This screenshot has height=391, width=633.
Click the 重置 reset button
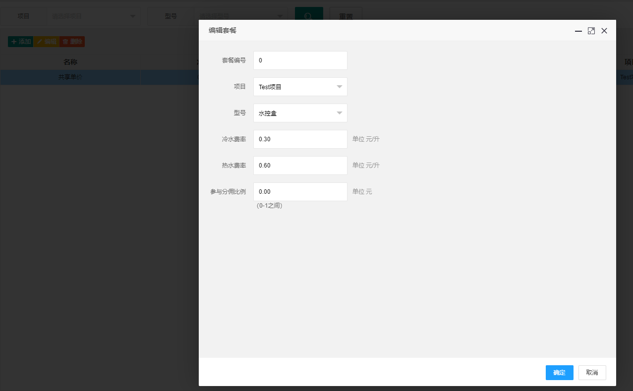346,16
